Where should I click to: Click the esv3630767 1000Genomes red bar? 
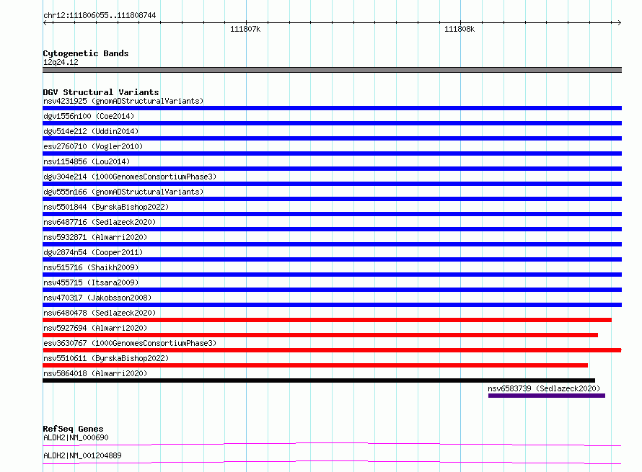click(332, 350)
